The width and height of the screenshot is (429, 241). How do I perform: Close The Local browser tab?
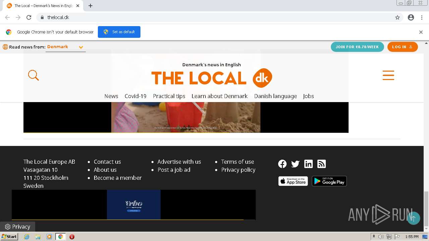coord(78,6)
